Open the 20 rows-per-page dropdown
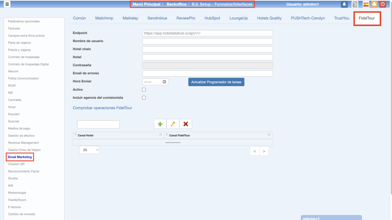This screenshot has width=392, height=220. (x=90, y=150)
